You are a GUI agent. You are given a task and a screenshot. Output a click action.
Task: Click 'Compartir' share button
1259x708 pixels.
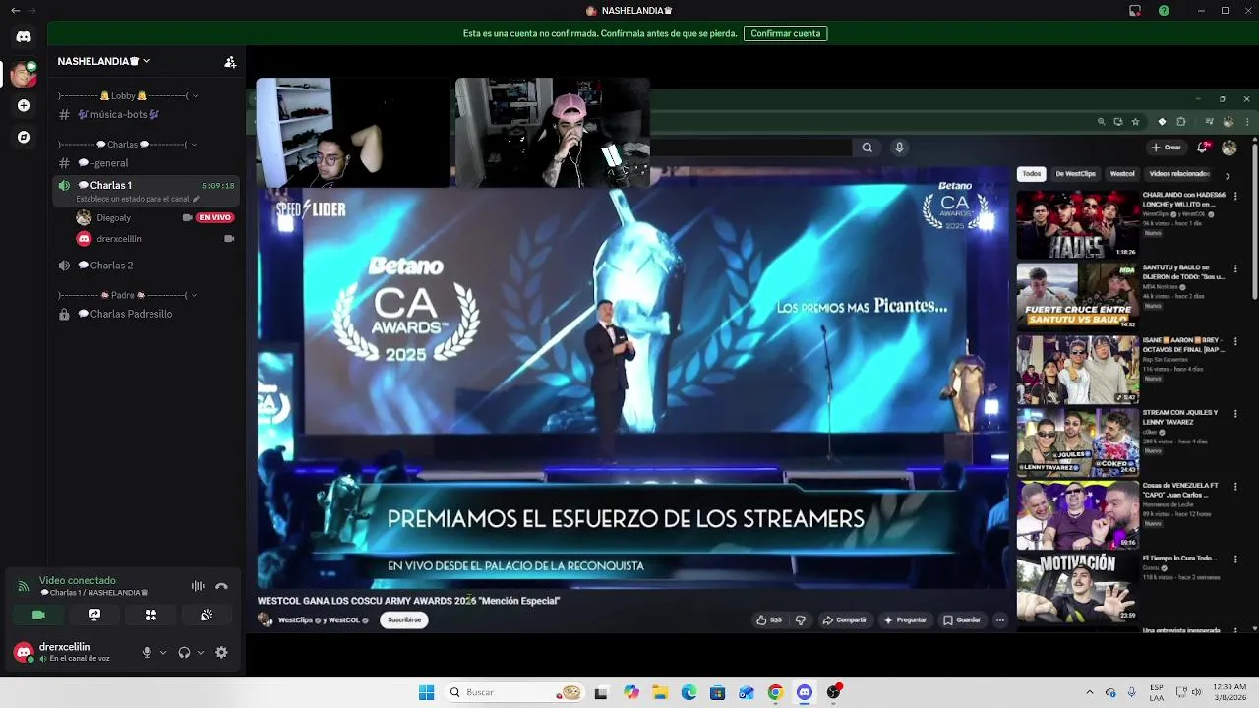click(845, 620)
